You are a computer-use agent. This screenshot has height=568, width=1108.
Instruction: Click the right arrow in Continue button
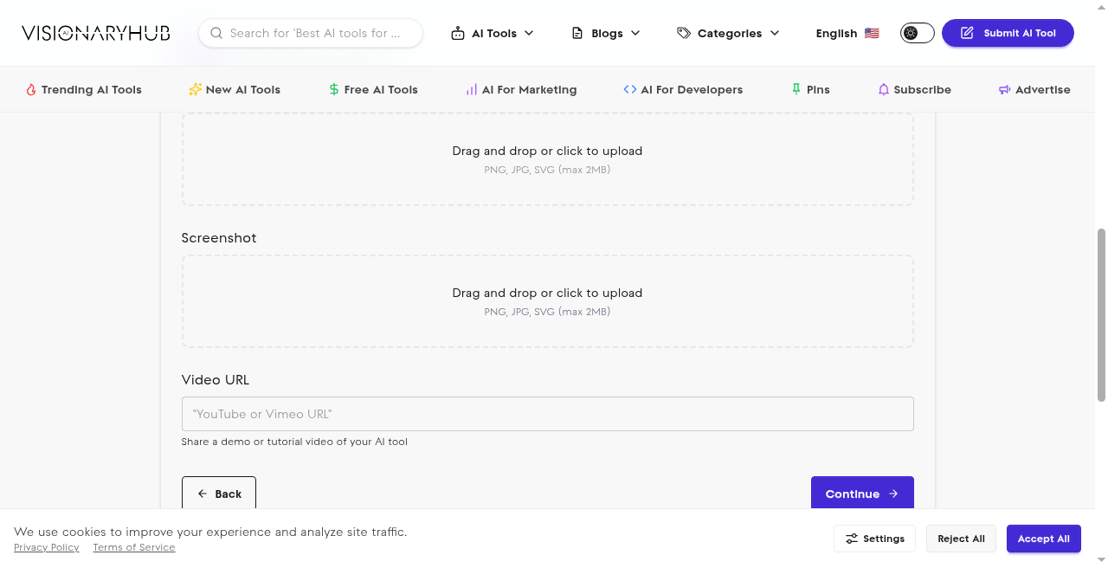[893, 494]
